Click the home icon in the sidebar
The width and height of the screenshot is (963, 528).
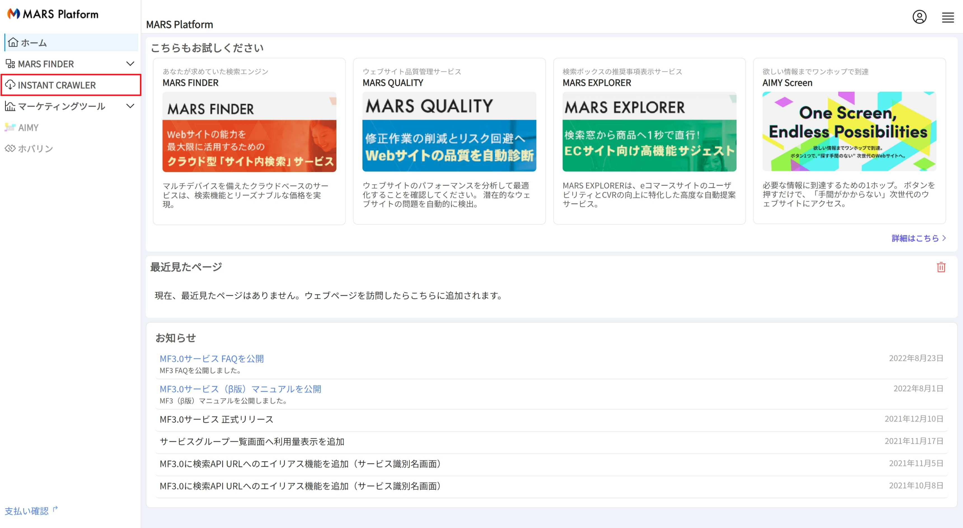13,42
